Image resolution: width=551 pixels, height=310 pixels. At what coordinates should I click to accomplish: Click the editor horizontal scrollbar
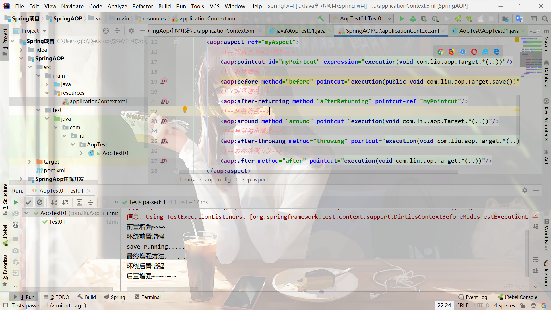point(318,172)
